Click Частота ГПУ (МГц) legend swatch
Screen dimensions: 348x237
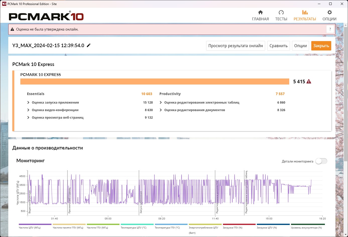(103, 224)
